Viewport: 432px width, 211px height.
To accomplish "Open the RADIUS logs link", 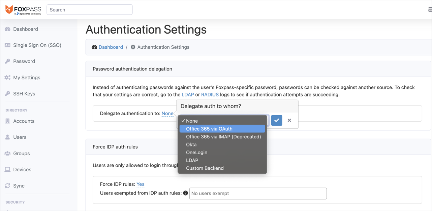I will pos(210,95).
